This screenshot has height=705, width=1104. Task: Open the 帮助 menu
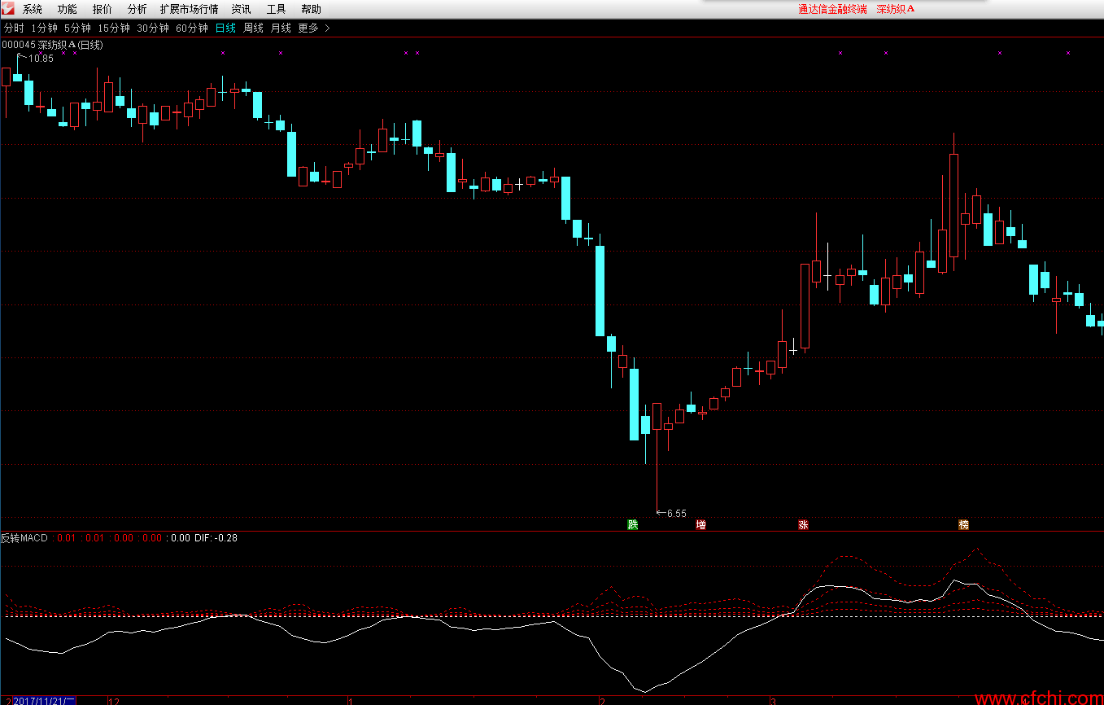[x=311, y=9]
